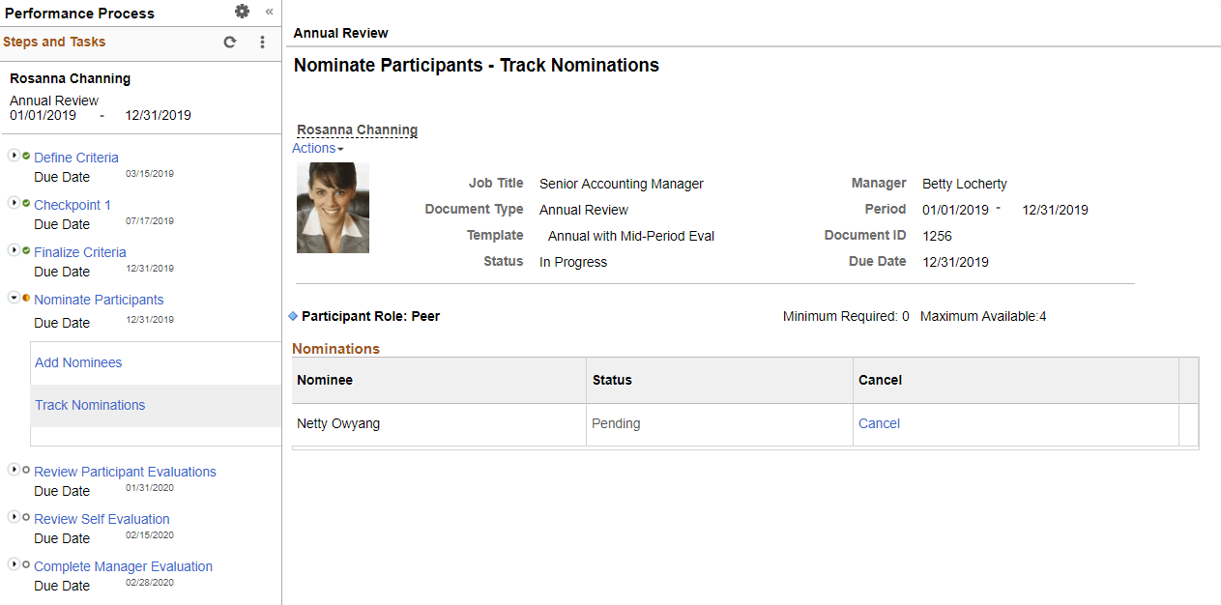
Task: Expand the Finalize Criteria step
Action: pos(14,248)
